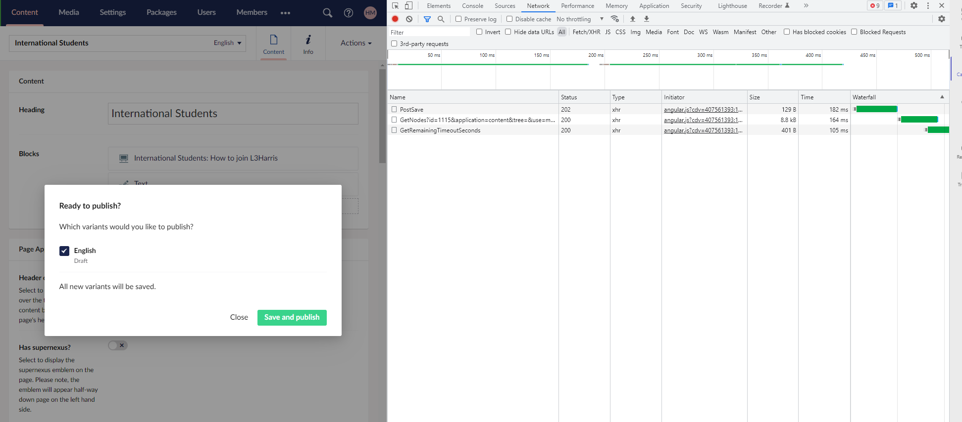Click the blue issues count badge
962x422 pixels.
(x=893, y=6)
